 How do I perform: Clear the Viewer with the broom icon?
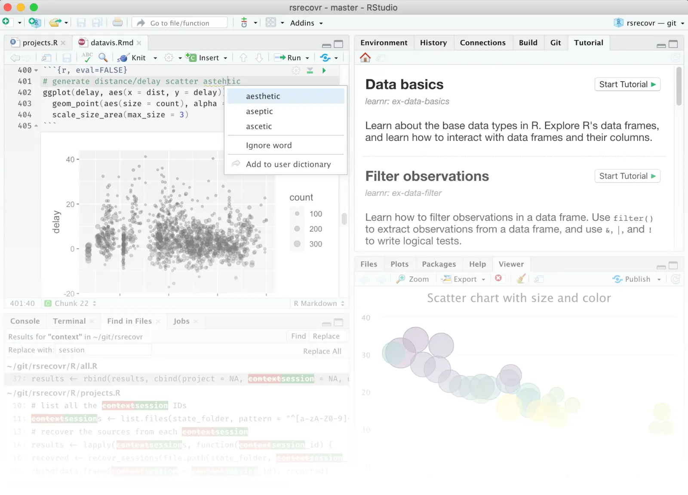point(521,279)
